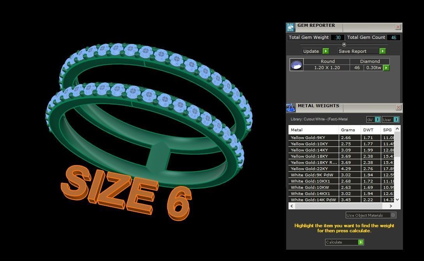Click the Calculate button

(344, 242)
